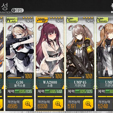Click WA2000 magnifier detail icon
Viewport: 113px width, 113px height.
point(58,104)
